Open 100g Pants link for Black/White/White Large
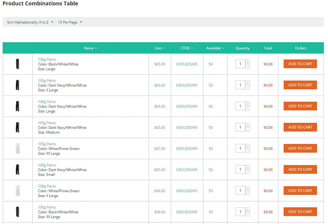Viewport: 328px width, 224px height. (47, 60)
